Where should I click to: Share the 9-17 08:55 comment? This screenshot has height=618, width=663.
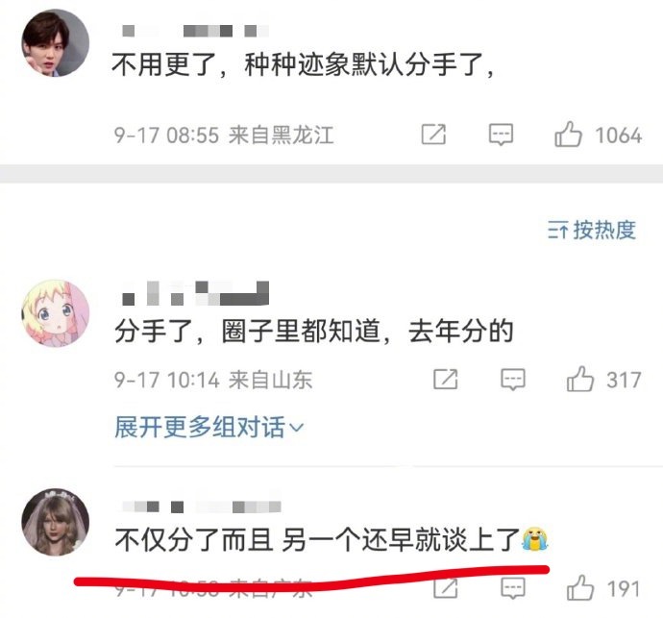[x=433, y=135]
